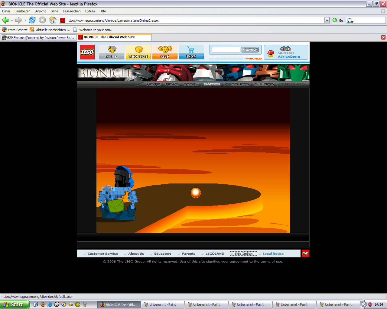Click the LEGO logo on the site header

(x=87, y=52)
